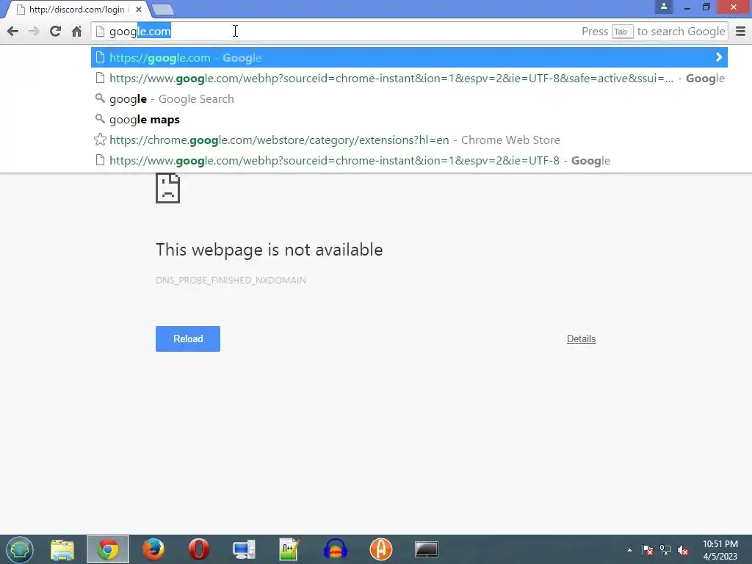752x564 pixels.
Task: Select the last webhp ie=UTF-8 suggestion
Action: pos(409,161)
